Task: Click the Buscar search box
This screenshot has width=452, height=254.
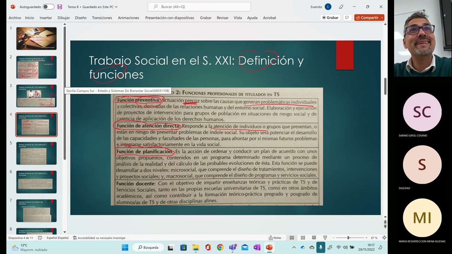Action: 199,7
